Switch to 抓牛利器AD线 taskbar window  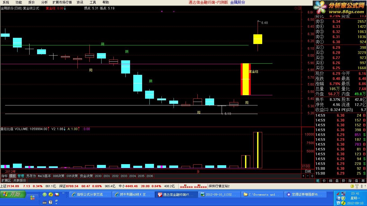[x=134, y=194]
